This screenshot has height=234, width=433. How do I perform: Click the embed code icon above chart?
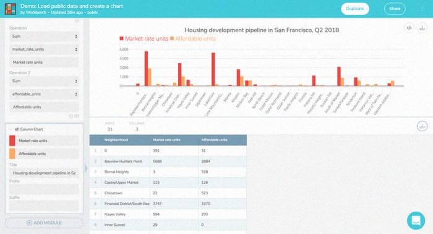pos(409,28)
